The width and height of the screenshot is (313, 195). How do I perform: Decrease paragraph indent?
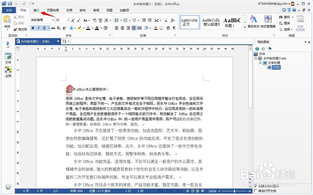click(144, 20)
